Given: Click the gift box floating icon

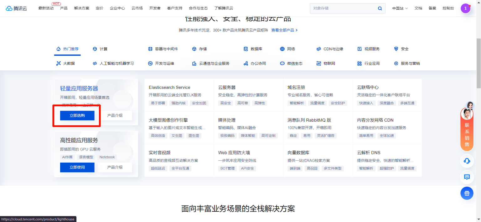Looking at the screenshot, I should (x=467, y=193).
